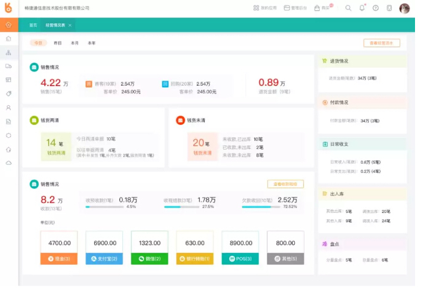Open 我的应用 apps grid

click(265, 8)
